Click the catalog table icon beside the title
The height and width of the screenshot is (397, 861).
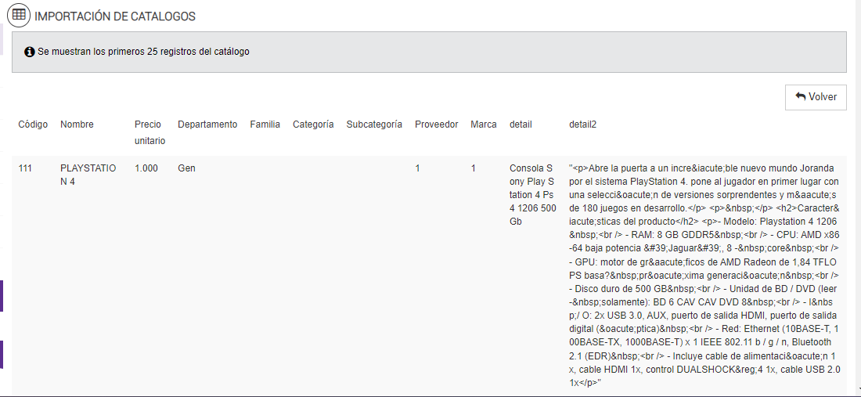[19, 16]
